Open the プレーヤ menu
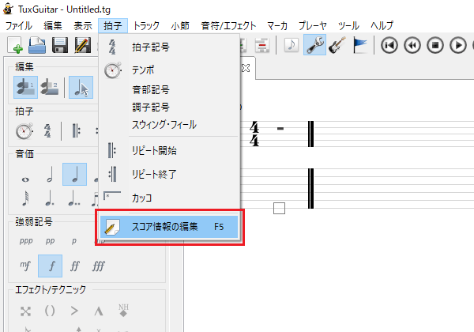Screen dimensions: 474x332 (x=313, y=26)
